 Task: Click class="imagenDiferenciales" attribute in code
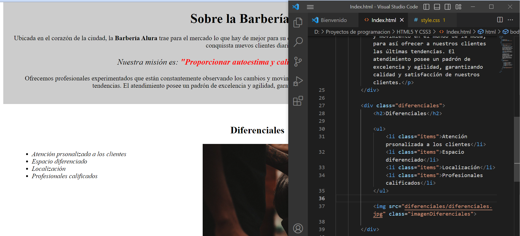pos(431,214)
